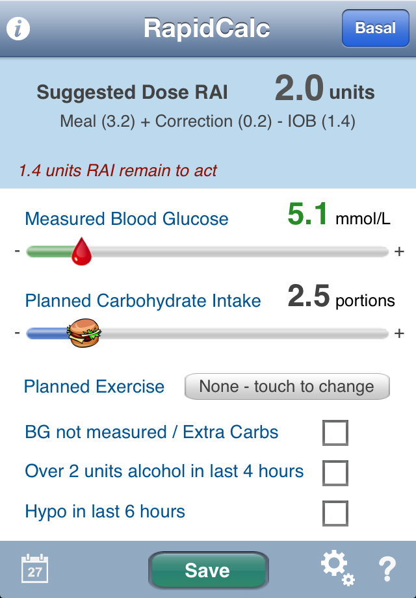Select the red blood drop slider handle
The width and height of the screenshot is (416, 598).
coord(82,251)
